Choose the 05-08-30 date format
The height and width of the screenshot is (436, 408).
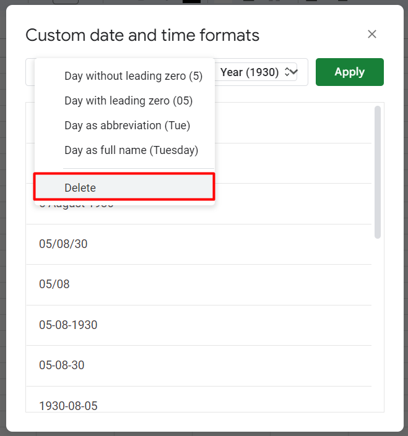click(x=199, y=365)
